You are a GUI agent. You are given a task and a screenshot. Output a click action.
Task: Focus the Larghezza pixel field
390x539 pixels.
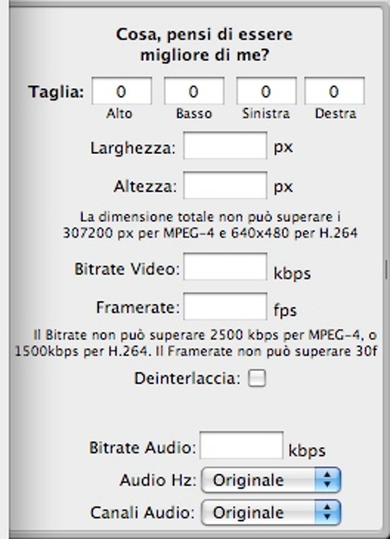(x=225, y=146)
